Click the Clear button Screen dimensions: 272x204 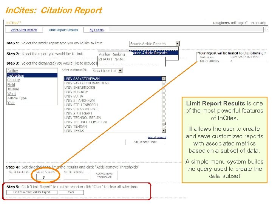click(71, 192)
